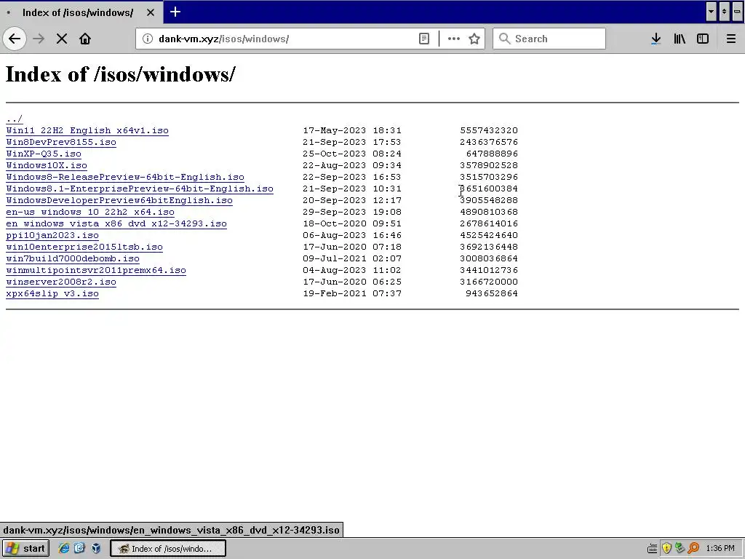Toggle the sidebar view

703,39
